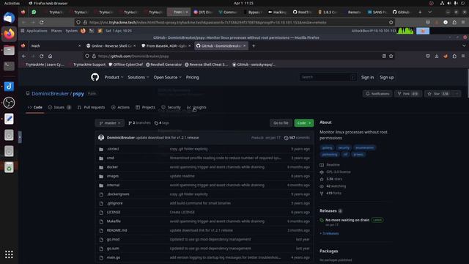The width and height of the screenshot is (469, 264).
Task: Click inner Firefox back arrow button
Action: pos(24,56)
